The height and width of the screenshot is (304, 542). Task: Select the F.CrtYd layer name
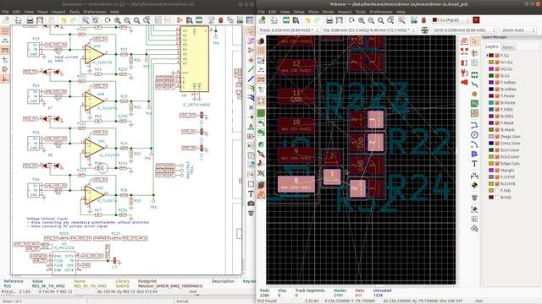coord(508,176)
